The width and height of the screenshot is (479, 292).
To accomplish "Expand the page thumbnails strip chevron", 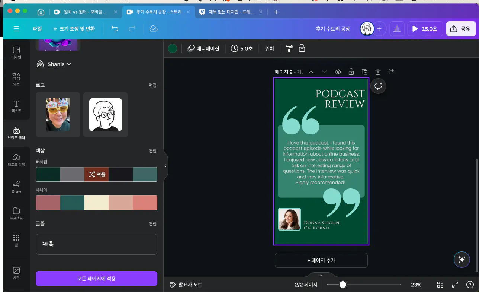I will pos(321,275).
